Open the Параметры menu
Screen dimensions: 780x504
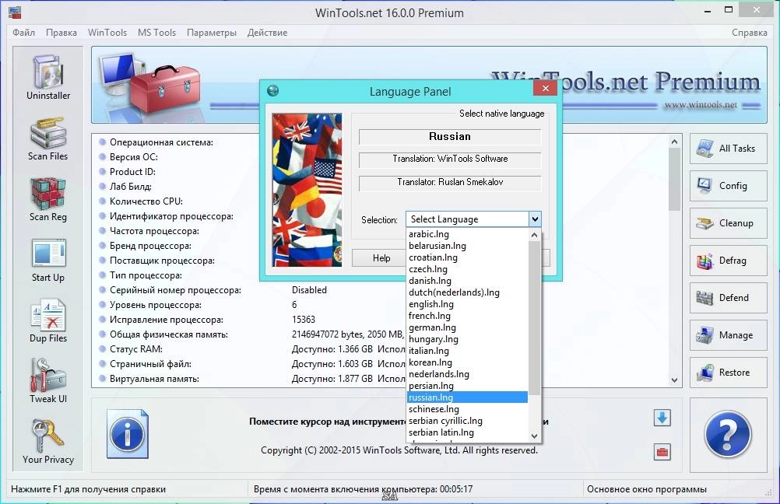tap(212, 33)
